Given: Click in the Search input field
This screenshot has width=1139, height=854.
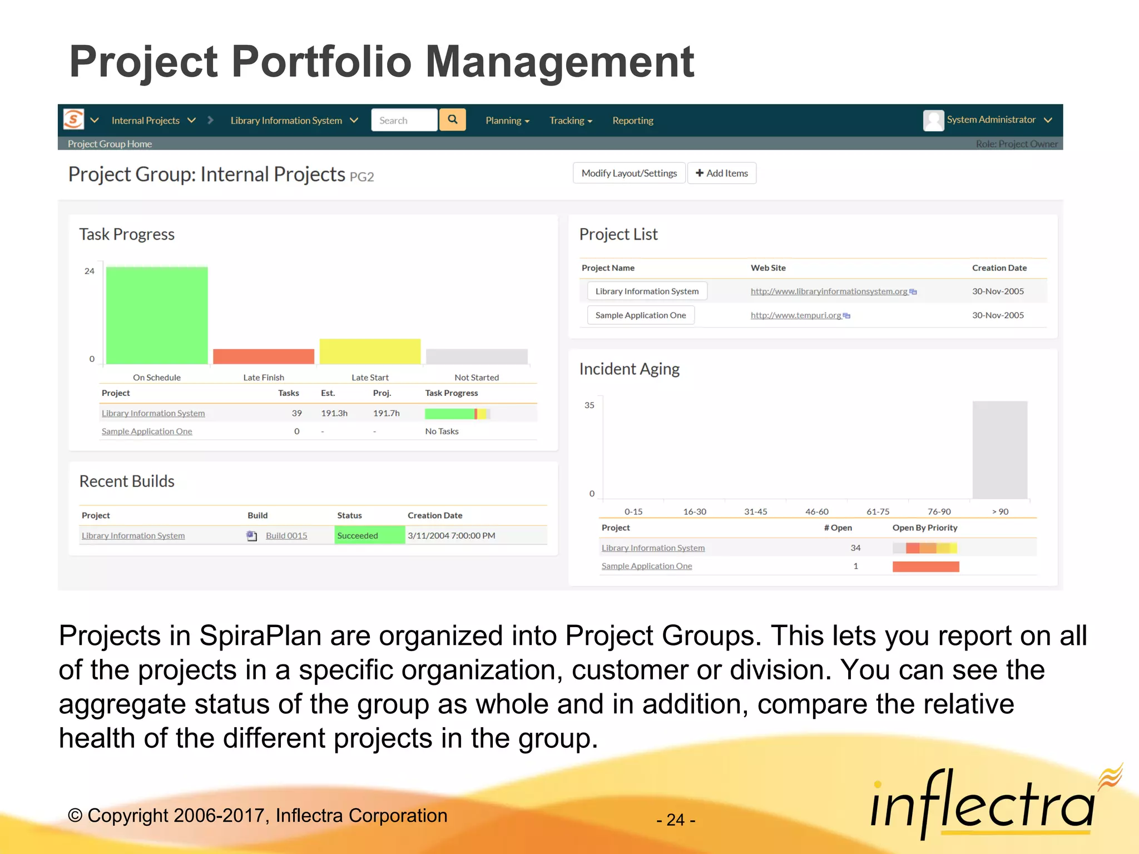Looking at the screenshot, I should tap(404, 120).
